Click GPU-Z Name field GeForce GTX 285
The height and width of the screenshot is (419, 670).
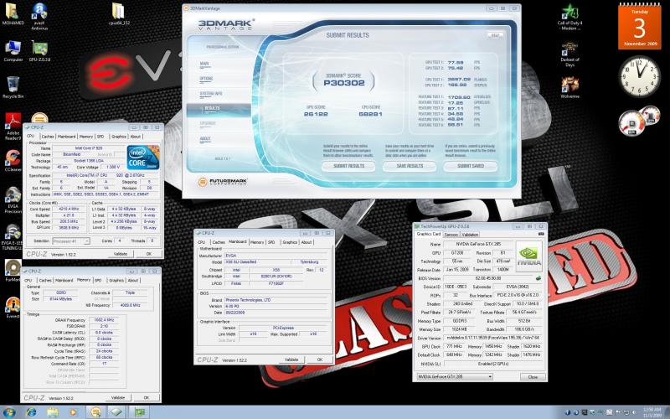(x=477, y=244)
